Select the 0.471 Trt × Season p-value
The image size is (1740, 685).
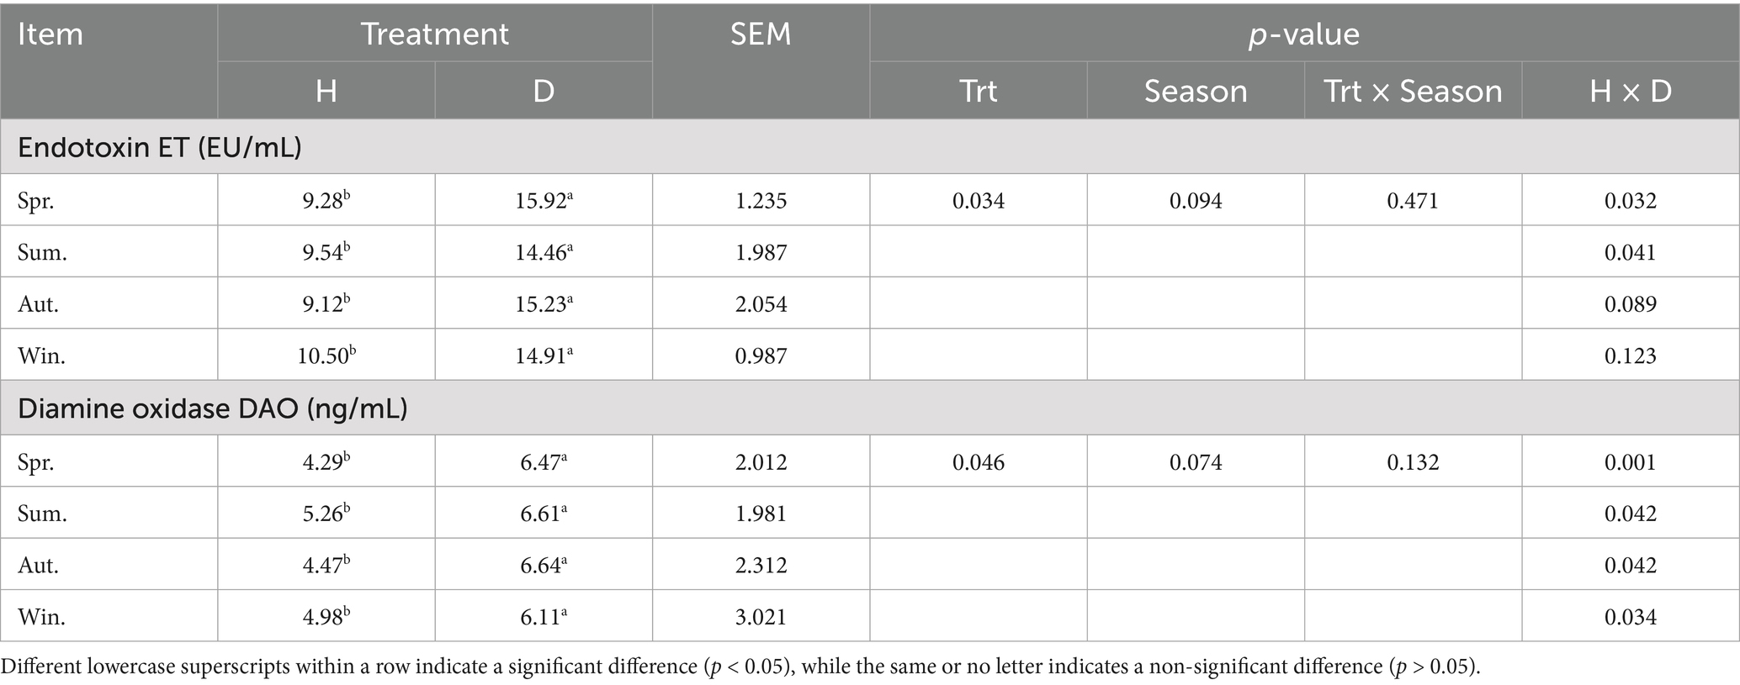[x=1413, y=200]
